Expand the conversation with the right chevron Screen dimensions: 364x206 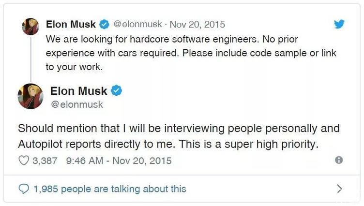coord(339,188)
